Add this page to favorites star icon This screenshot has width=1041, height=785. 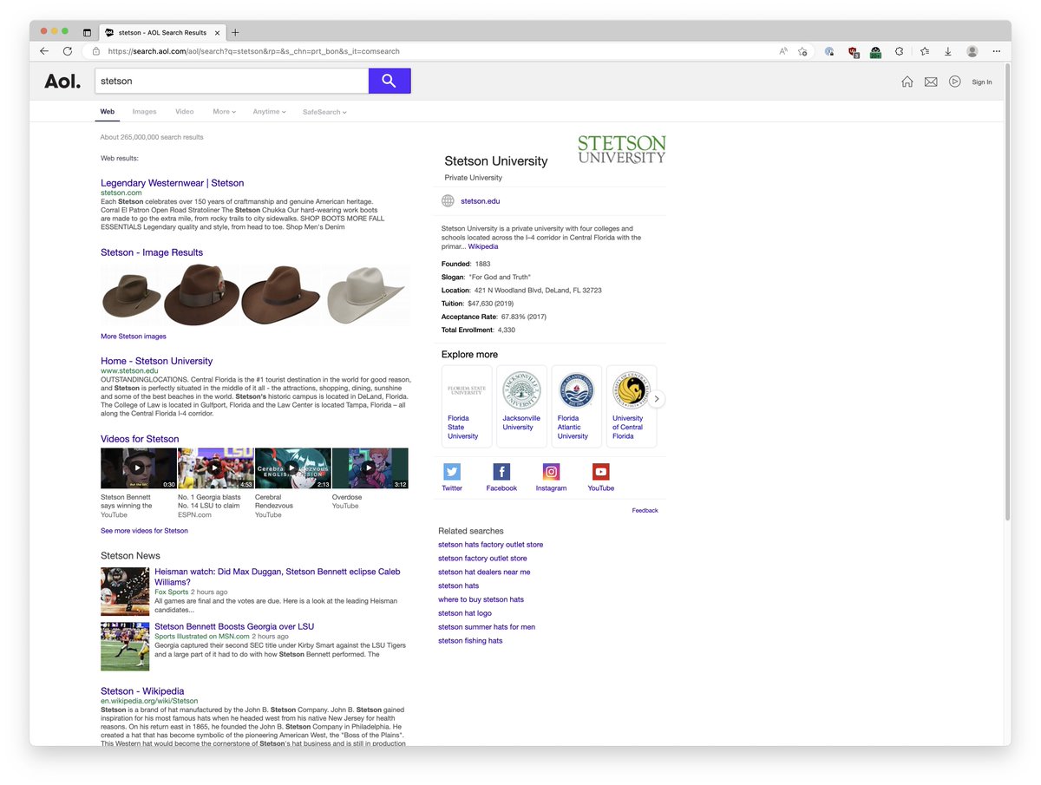point(803,51)
